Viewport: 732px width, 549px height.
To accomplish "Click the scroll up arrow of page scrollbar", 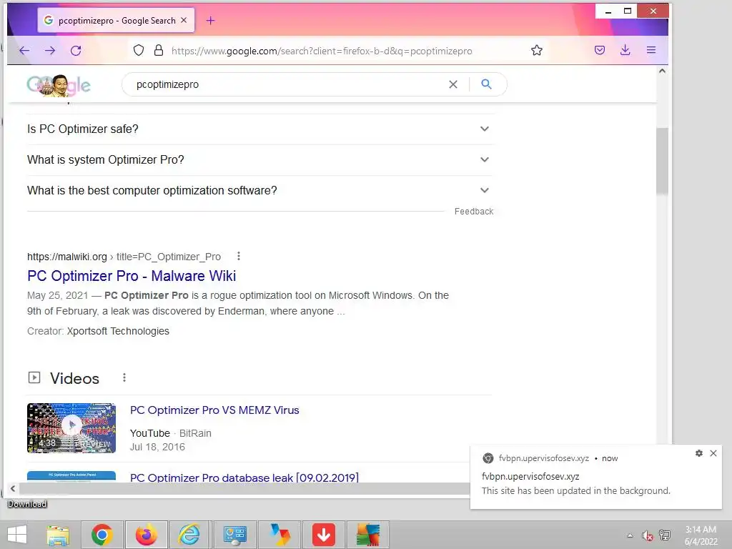I will click(x=662, y=71).
